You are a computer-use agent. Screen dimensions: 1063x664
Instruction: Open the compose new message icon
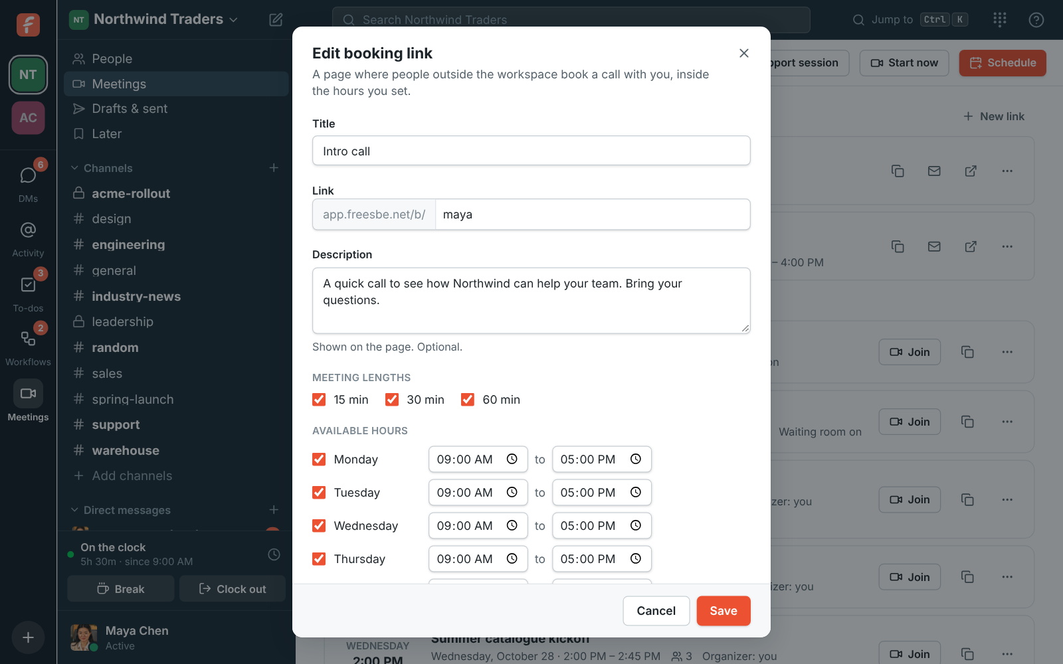tap(276, 19)
